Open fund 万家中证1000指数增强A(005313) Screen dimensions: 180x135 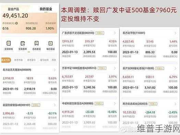pos(79,68)
